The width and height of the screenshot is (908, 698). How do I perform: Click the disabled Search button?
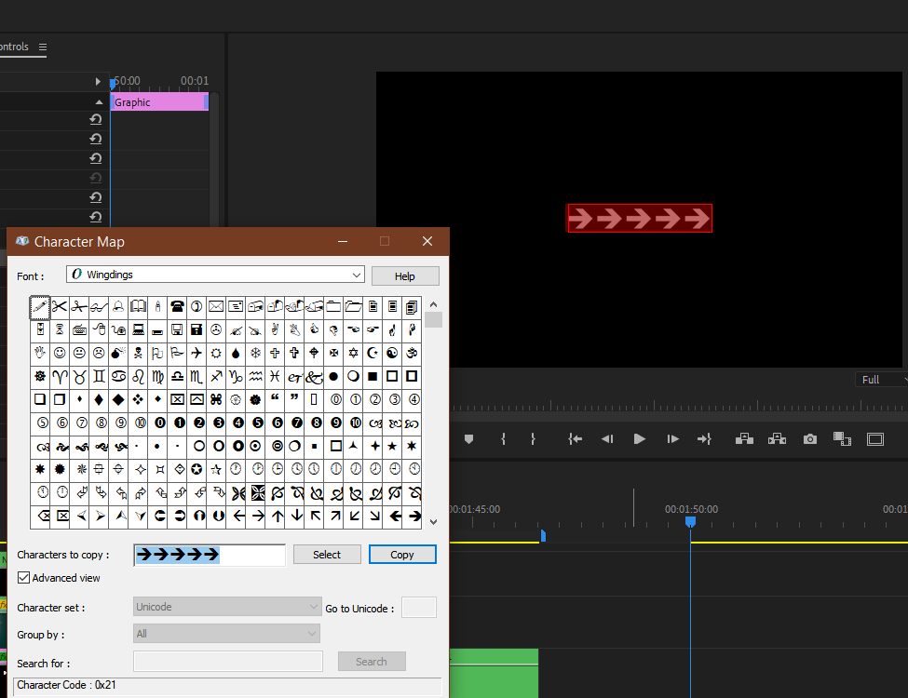[x=372, y=662]
